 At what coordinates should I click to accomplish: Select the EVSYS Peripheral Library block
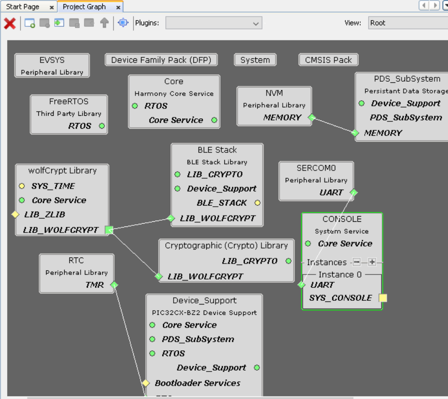(x=52, y=66)
